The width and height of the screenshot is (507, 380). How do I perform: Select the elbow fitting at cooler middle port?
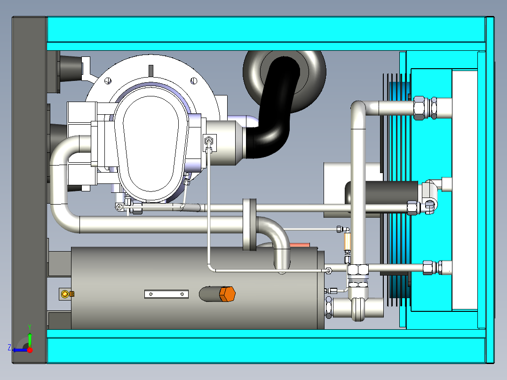tap(430, 196)
